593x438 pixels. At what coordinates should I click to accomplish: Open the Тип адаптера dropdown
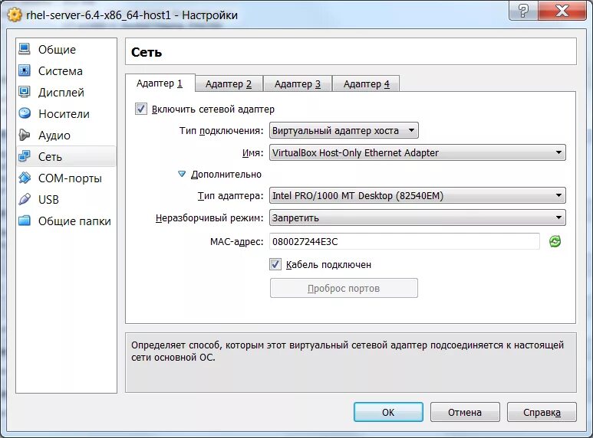pos(417,195)
